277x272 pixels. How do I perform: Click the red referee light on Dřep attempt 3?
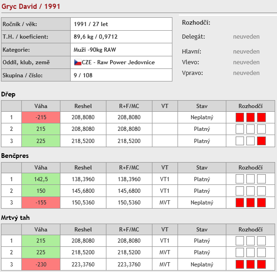coord(261,141)
